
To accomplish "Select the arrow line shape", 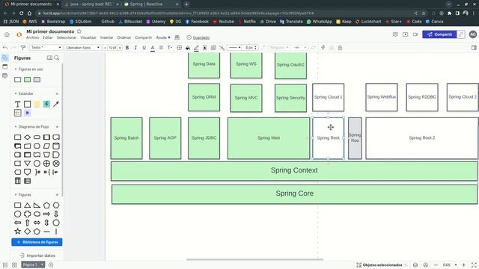I will (x=56, y=104).
